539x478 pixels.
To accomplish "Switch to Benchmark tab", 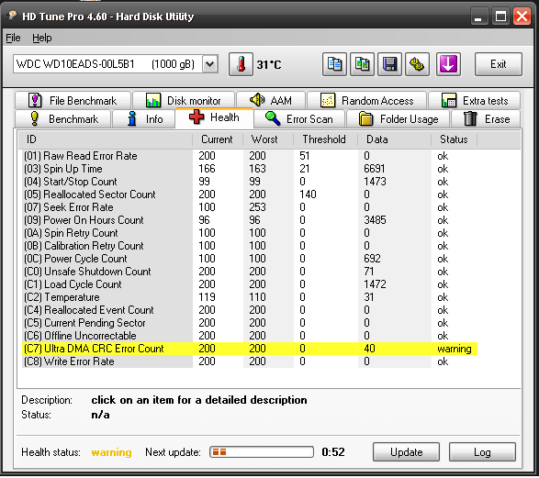I will point(63,119).
